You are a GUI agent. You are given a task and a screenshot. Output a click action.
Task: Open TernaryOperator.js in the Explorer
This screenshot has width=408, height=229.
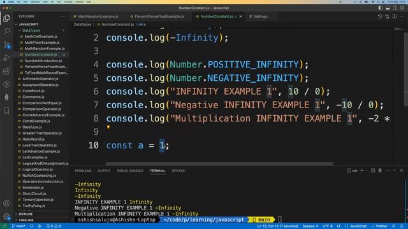pos(38,200)
